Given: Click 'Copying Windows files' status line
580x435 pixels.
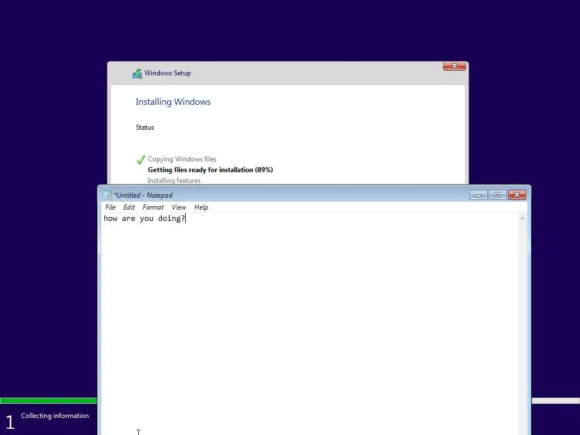Looking at the screenshot, I should [x=182, y=159].
